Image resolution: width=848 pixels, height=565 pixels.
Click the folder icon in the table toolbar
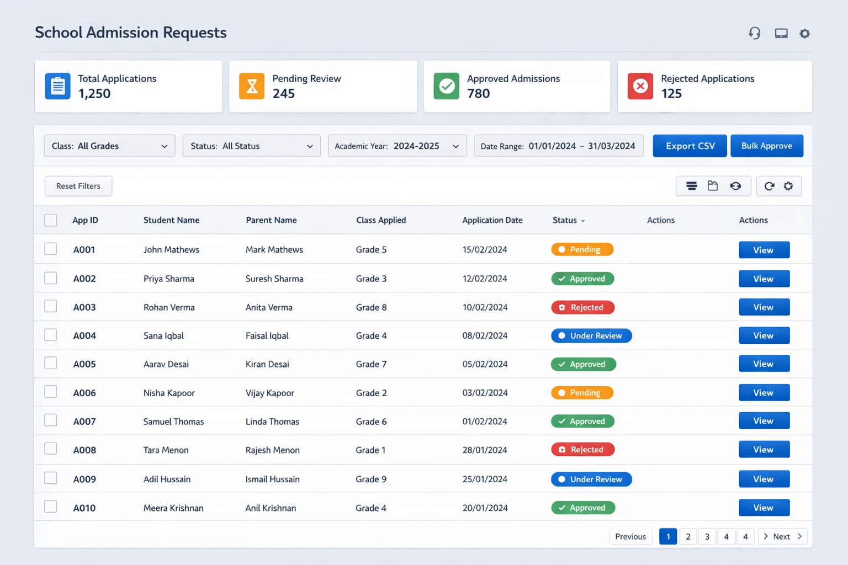point(713,186)
